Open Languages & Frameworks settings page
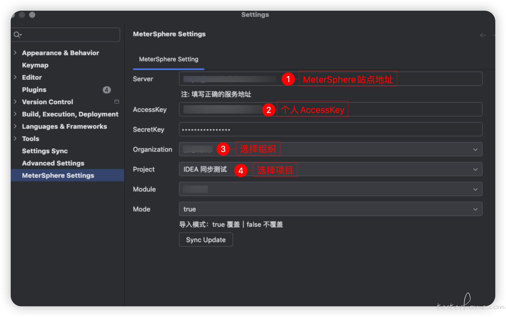 click(65, 126)
